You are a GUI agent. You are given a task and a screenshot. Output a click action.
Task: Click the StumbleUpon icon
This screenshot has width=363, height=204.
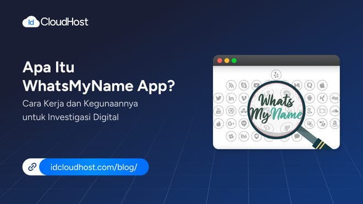[x=243, y=111]
